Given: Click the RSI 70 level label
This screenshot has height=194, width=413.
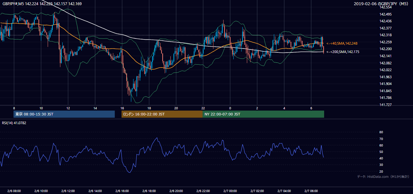Looking at the screenshot, I should 381,139.
